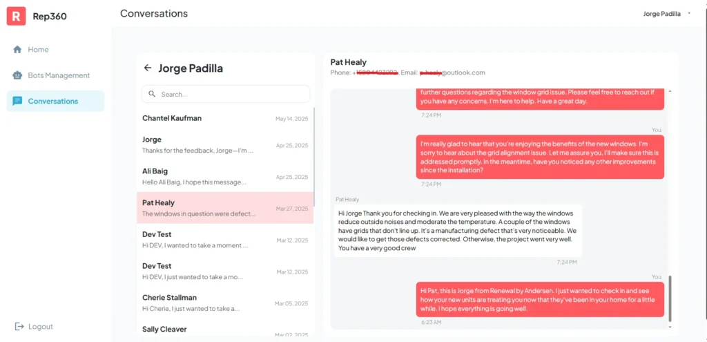Click the back arrow beside Jorge Padilla
The height and width of the screenshot is (342, 707).
pos(147,68)
